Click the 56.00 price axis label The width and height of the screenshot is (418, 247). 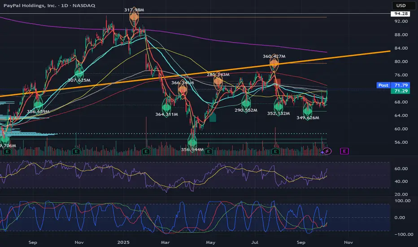click(401, 142)
